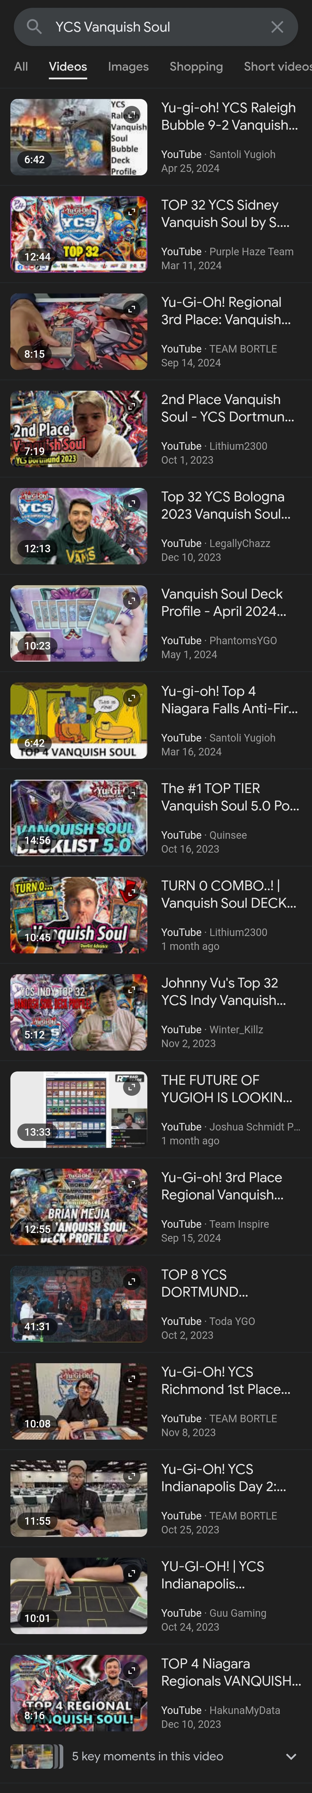This screenshot has width=312, height=1793.
Task: Expand preview icon on YCS Richmond 1st Place thumbnail
Action: click(131, 1378)
